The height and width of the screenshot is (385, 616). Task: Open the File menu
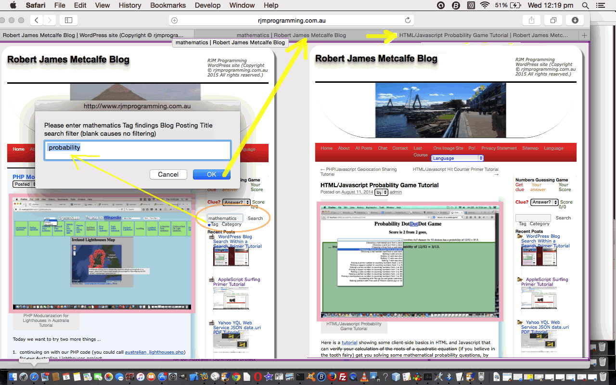click(60, 5)
